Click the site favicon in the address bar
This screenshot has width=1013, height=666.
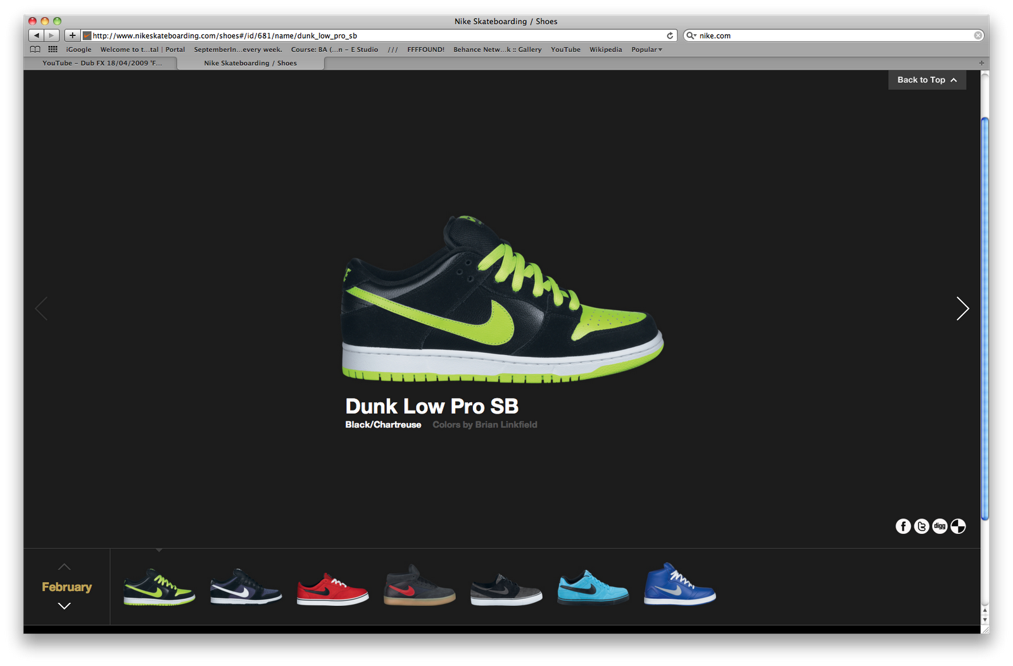87,35
